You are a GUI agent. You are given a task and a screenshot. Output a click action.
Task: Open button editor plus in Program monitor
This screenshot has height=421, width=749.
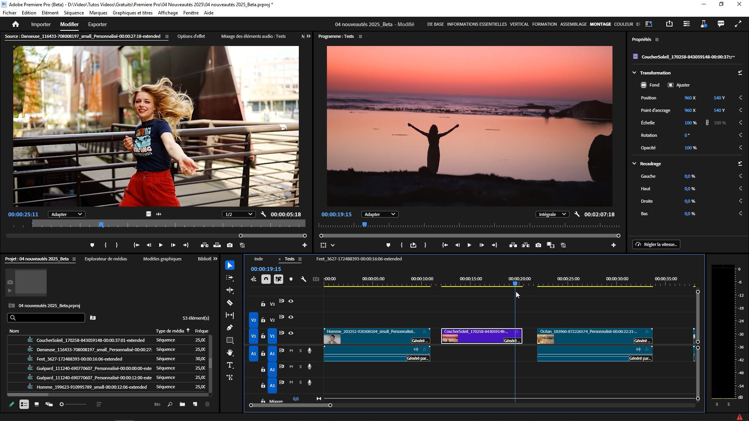click(x=614, y=245)
